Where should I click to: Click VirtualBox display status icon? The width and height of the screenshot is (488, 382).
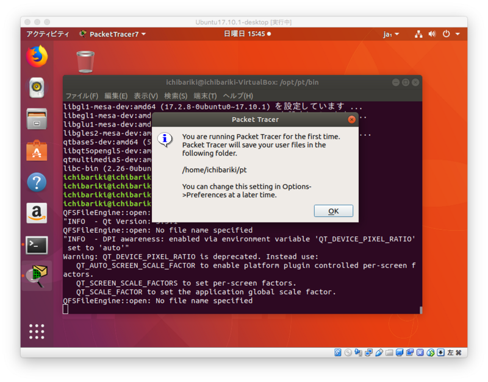coord(400,353)
